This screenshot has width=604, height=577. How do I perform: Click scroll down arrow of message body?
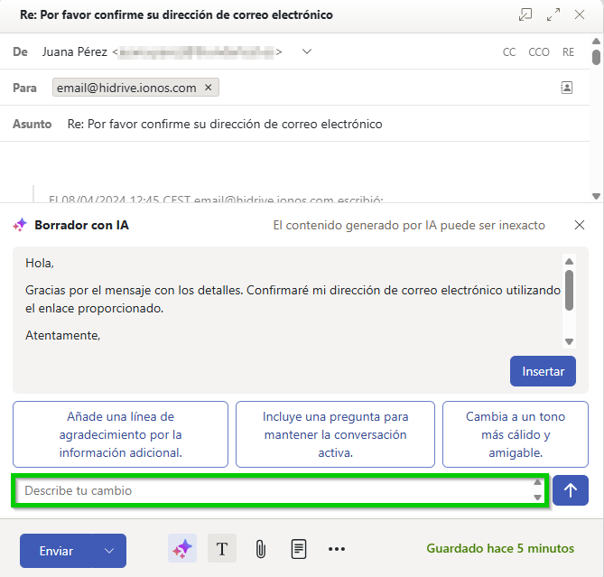(596, 197)
